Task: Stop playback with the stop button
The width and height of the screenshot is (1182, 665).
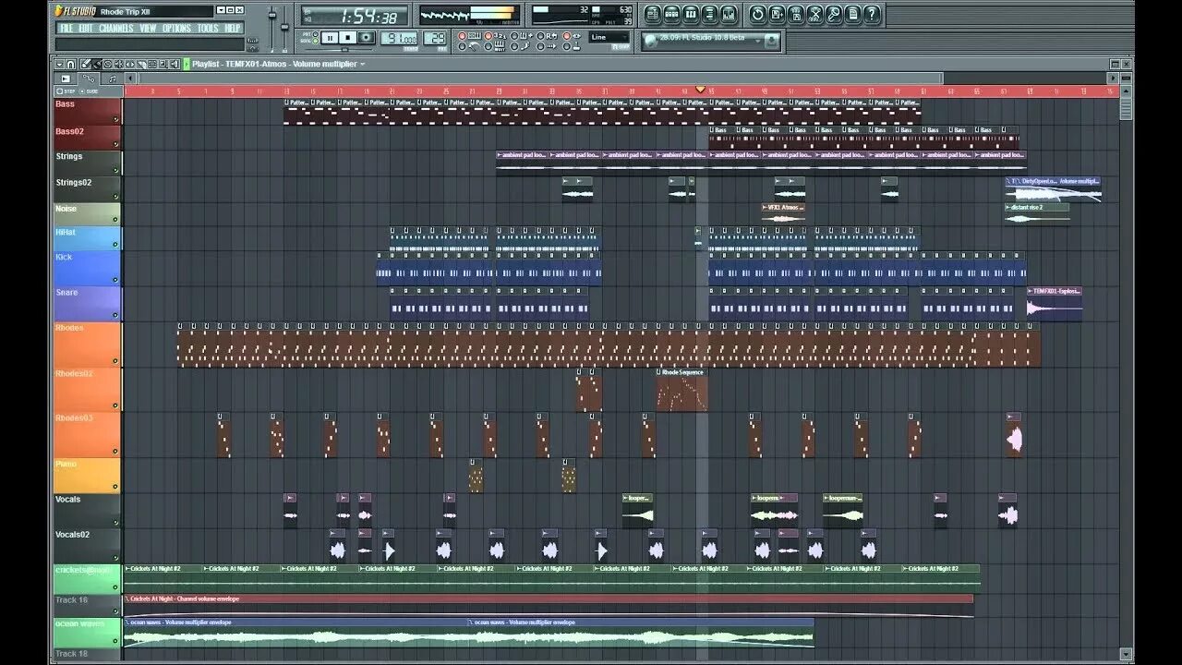Action: pyautogui.click(x=348, y=37)
